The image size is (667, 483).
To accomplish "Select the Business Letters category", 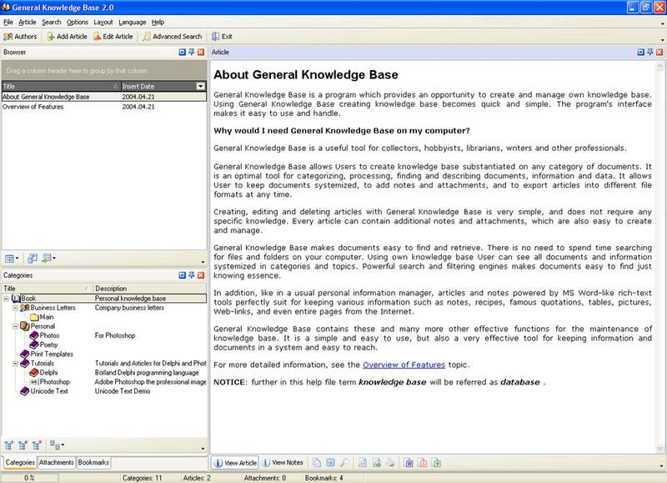I will (53, 308).
